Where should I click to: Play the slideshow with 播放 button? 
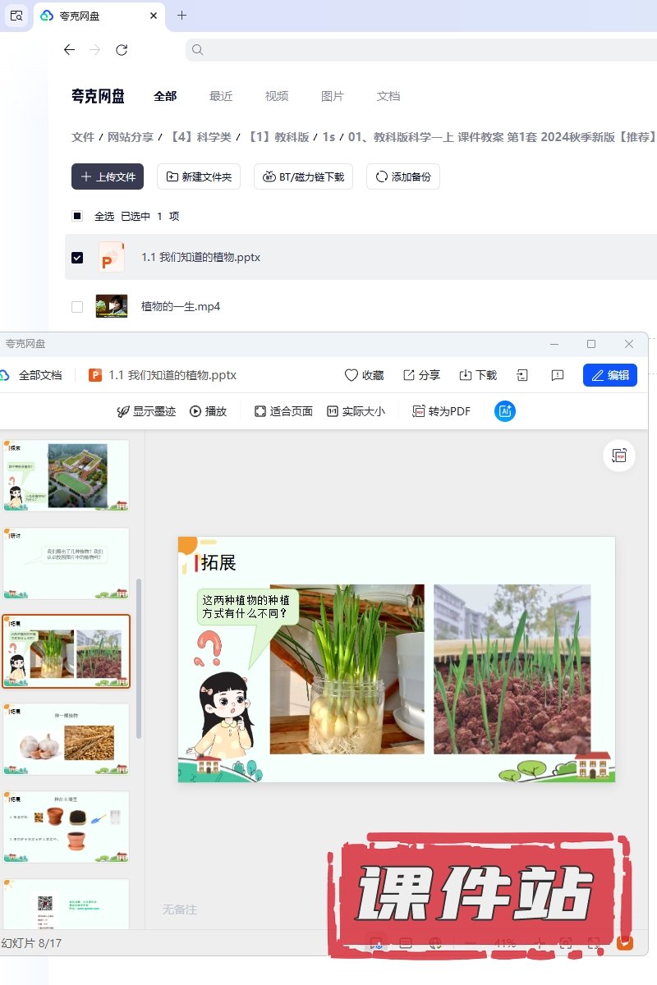coord(208,411)
